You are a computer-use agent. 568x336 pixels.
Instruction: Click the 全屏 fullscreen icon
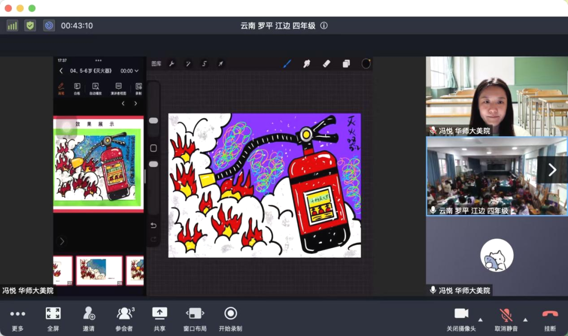tap(53, 314)
